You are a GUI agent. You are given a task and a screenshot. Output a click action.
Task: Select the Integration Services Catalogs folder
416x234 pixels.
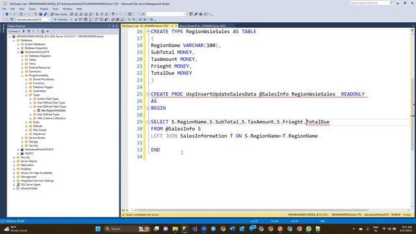click(x=37, y=181)
